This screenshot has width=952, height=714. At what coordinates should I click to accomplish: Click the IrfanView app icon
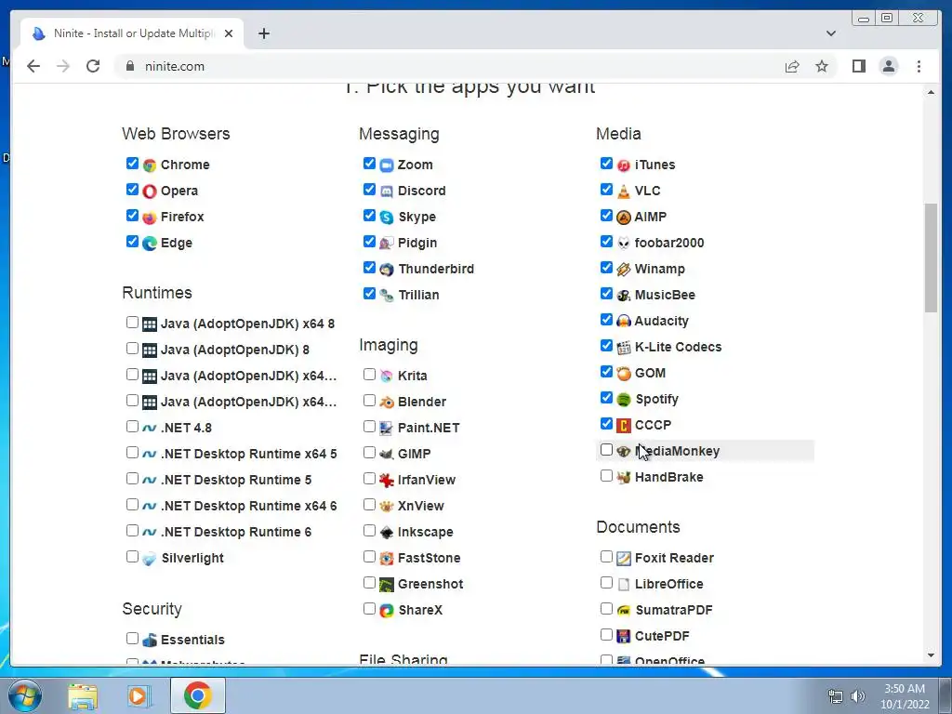tap(387, 481)
